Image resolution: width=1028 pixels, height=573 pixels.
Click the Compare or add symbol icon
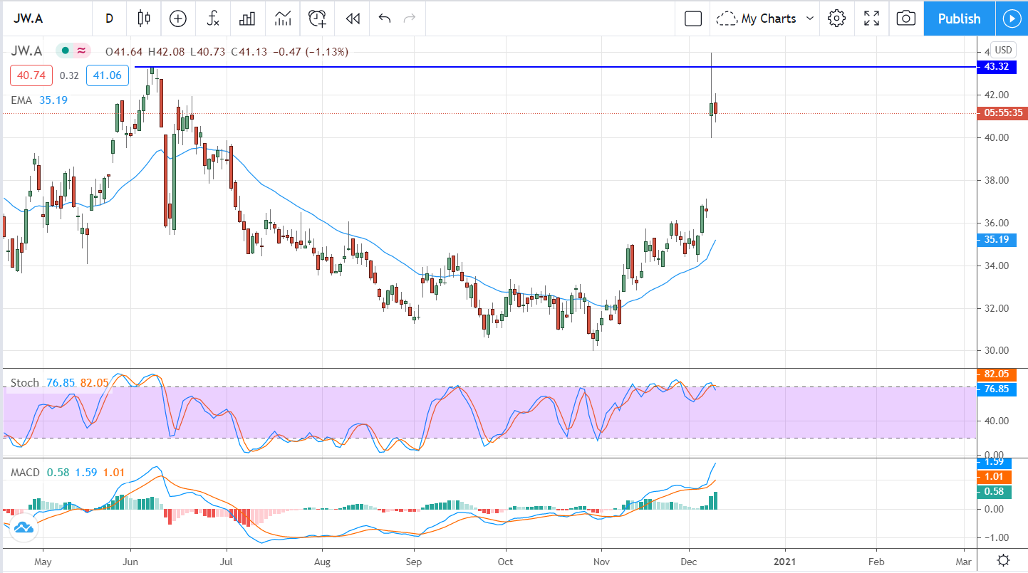pyautogui.click(x=177, y=19)
